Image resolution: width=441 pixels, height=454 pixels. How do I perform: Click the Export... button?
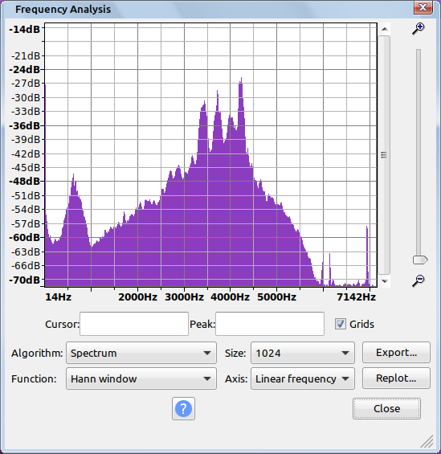[396, 353]
